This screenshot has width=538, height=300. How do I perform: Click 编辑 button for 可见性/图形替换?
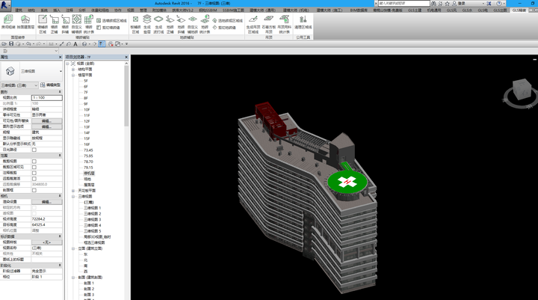46,121
